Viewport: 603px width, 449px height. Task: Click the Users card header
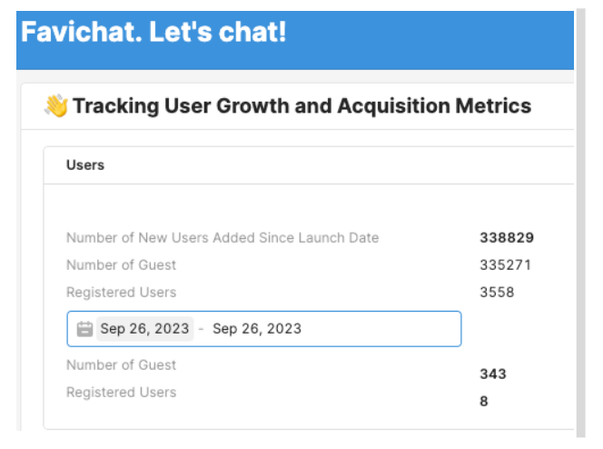[85, 165]
